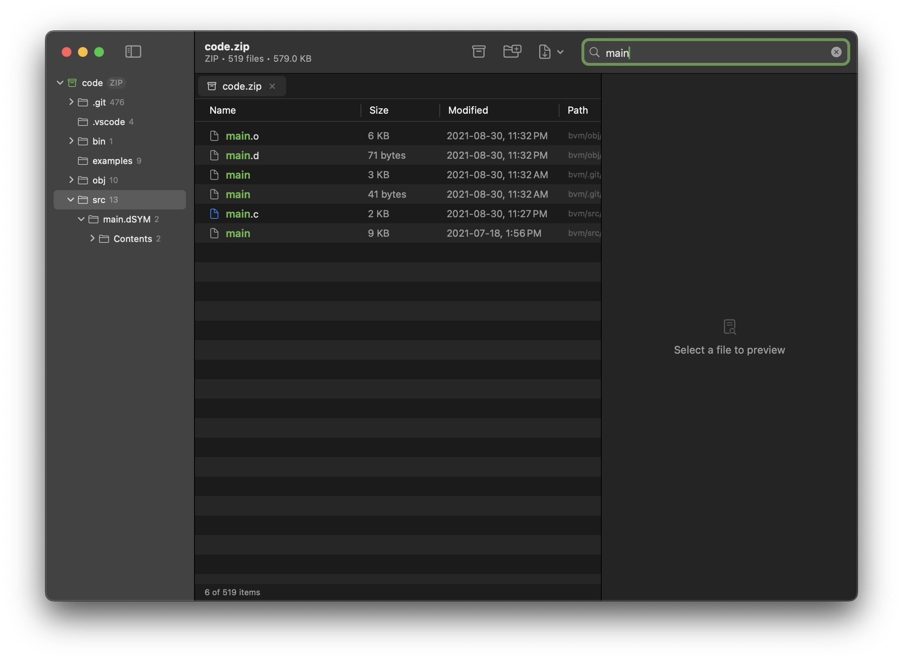Sort by the Name column header
Viewport: 903px width, 661px height.
click(223, 110)
